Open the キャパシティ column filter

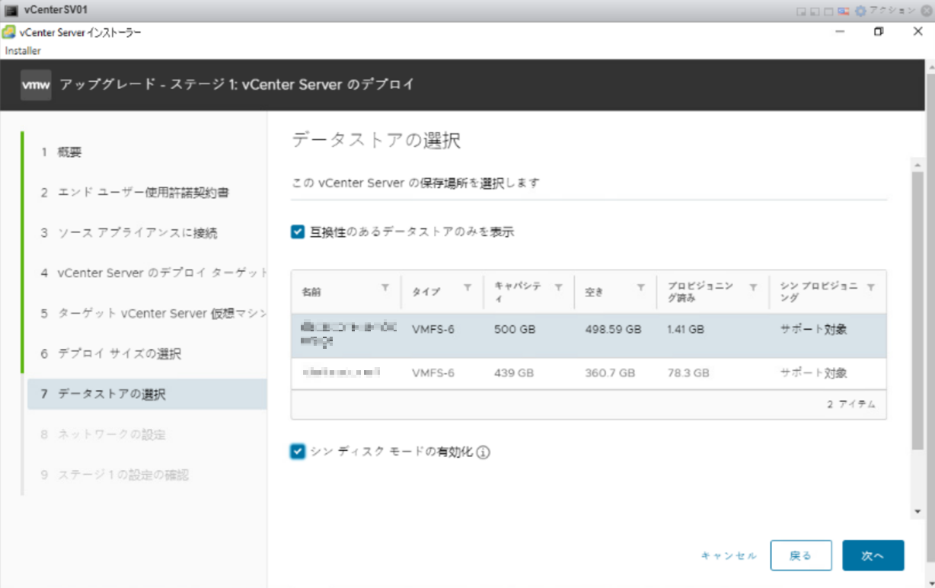click(x=558, y=288)
